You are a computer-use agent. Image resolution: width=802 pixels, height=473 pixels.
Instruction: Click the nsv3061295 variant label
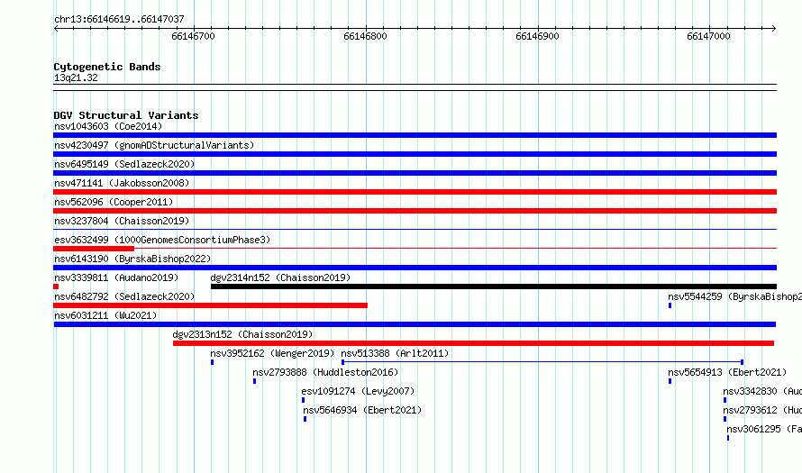click(764, 429)
